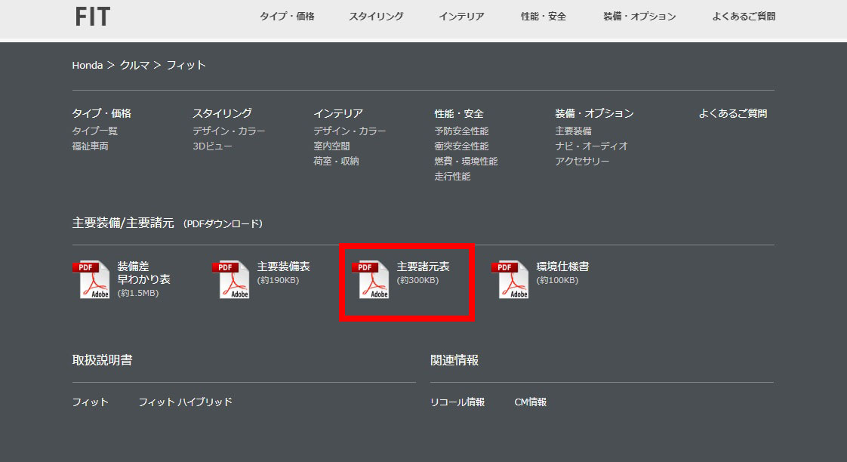Open インテリア in the top navigation bar
Image resolution: width=847 pixels, height=462 pixels.
461,17
